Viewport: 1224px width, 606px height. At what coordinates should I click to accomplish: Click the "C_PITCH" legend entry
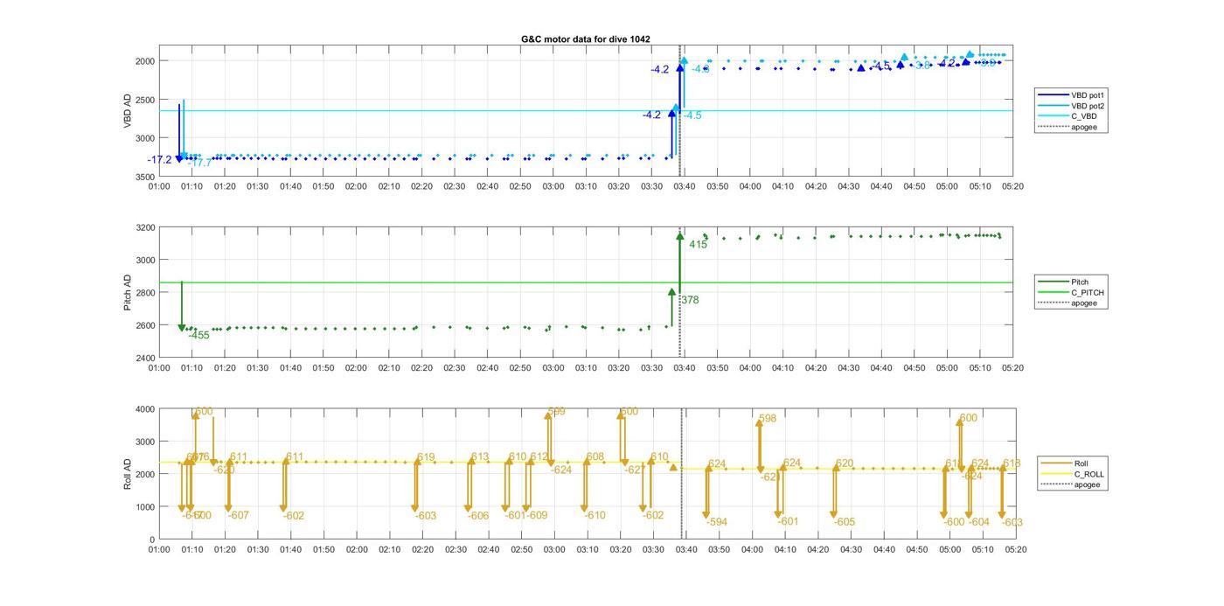pyautogui.click(x=1088, y=292)
